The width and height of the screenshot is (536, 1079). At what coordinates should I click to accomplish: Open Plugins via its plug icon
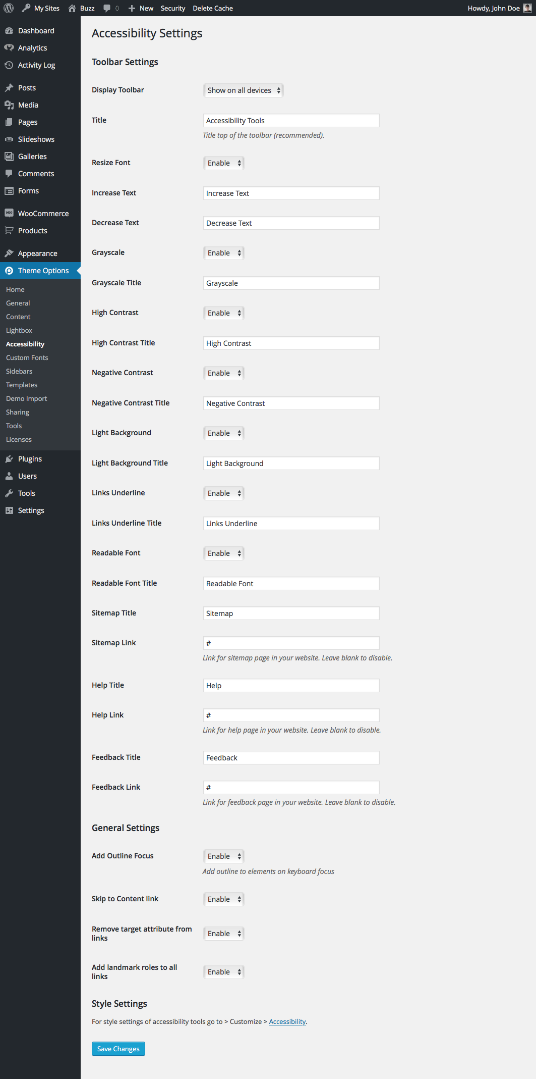tap(9, 459)
